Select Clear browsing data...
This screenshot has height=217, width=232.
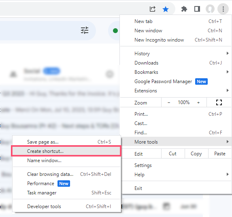pos(66,174)
